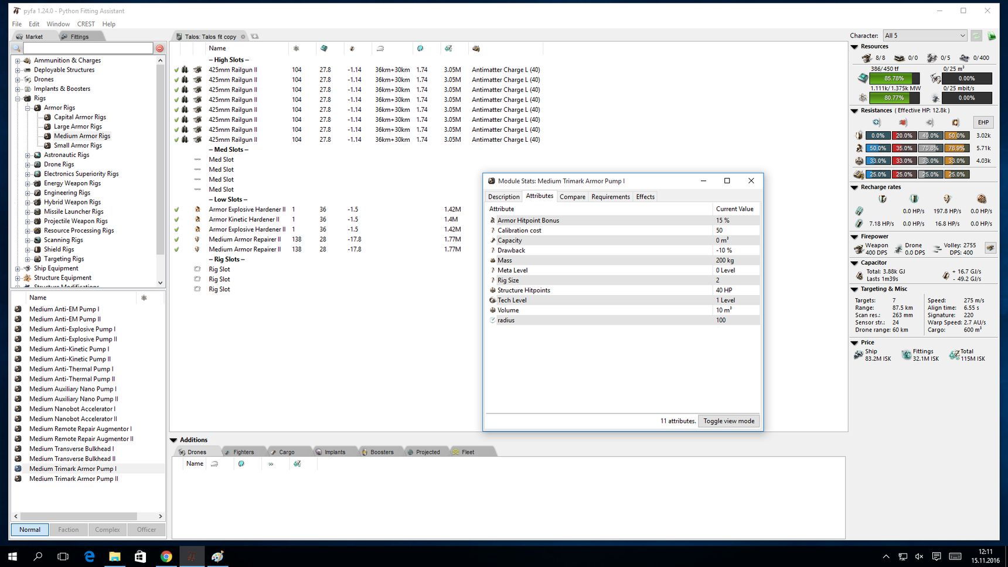Click the EHP button in Resistances
Screen dimensions: 1008x567
click(983, 122)
